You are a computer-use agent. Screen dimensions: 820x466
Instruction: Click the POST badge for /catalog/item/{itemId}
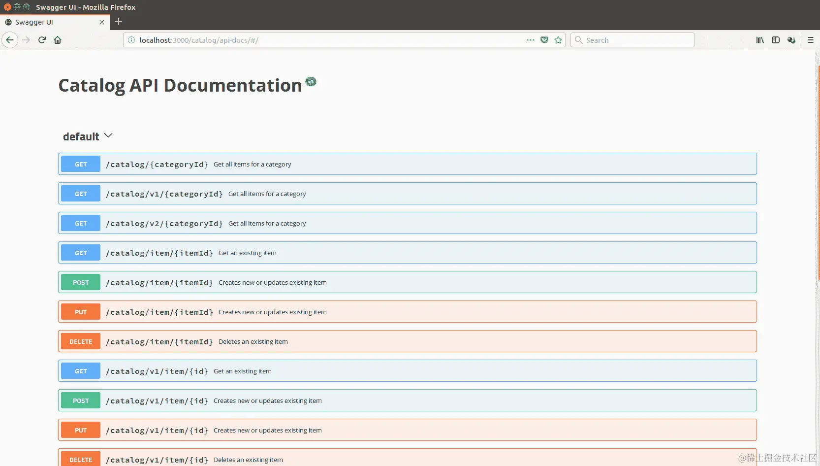81,282
